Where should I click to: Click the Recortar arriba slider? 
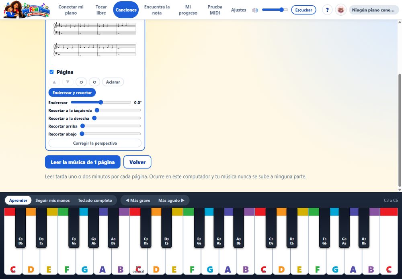[x=111, y=126]
